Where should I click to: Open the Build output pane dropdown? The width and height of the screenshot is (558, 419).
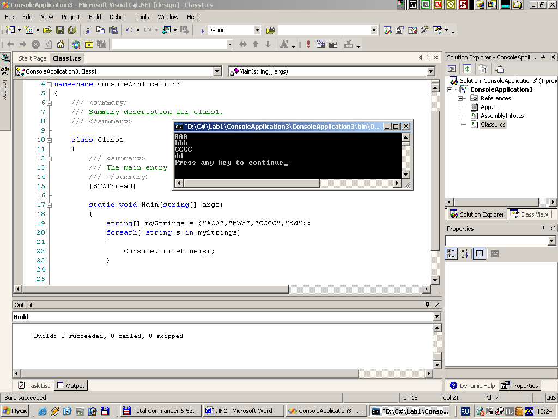pyautogui.click(x=436, y=317)
